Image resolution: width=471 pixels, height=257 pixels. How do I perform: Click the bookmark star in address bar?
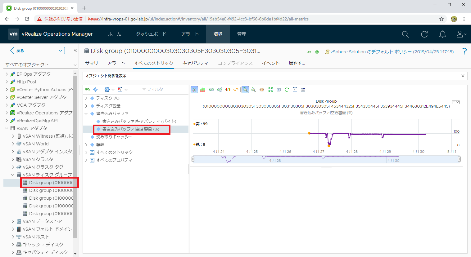click(442, 19)
